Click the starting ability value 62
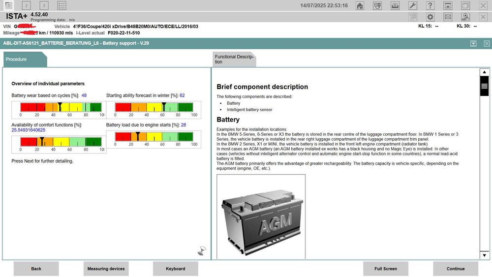This screenshot has width=492, height=277. pyautogui.click(x=183, y=95)
